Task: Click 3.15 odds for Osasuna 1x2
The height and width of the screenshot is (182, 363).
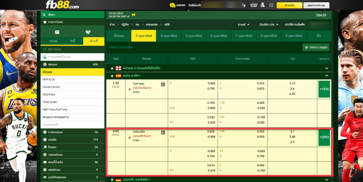Action: (292, 83)
